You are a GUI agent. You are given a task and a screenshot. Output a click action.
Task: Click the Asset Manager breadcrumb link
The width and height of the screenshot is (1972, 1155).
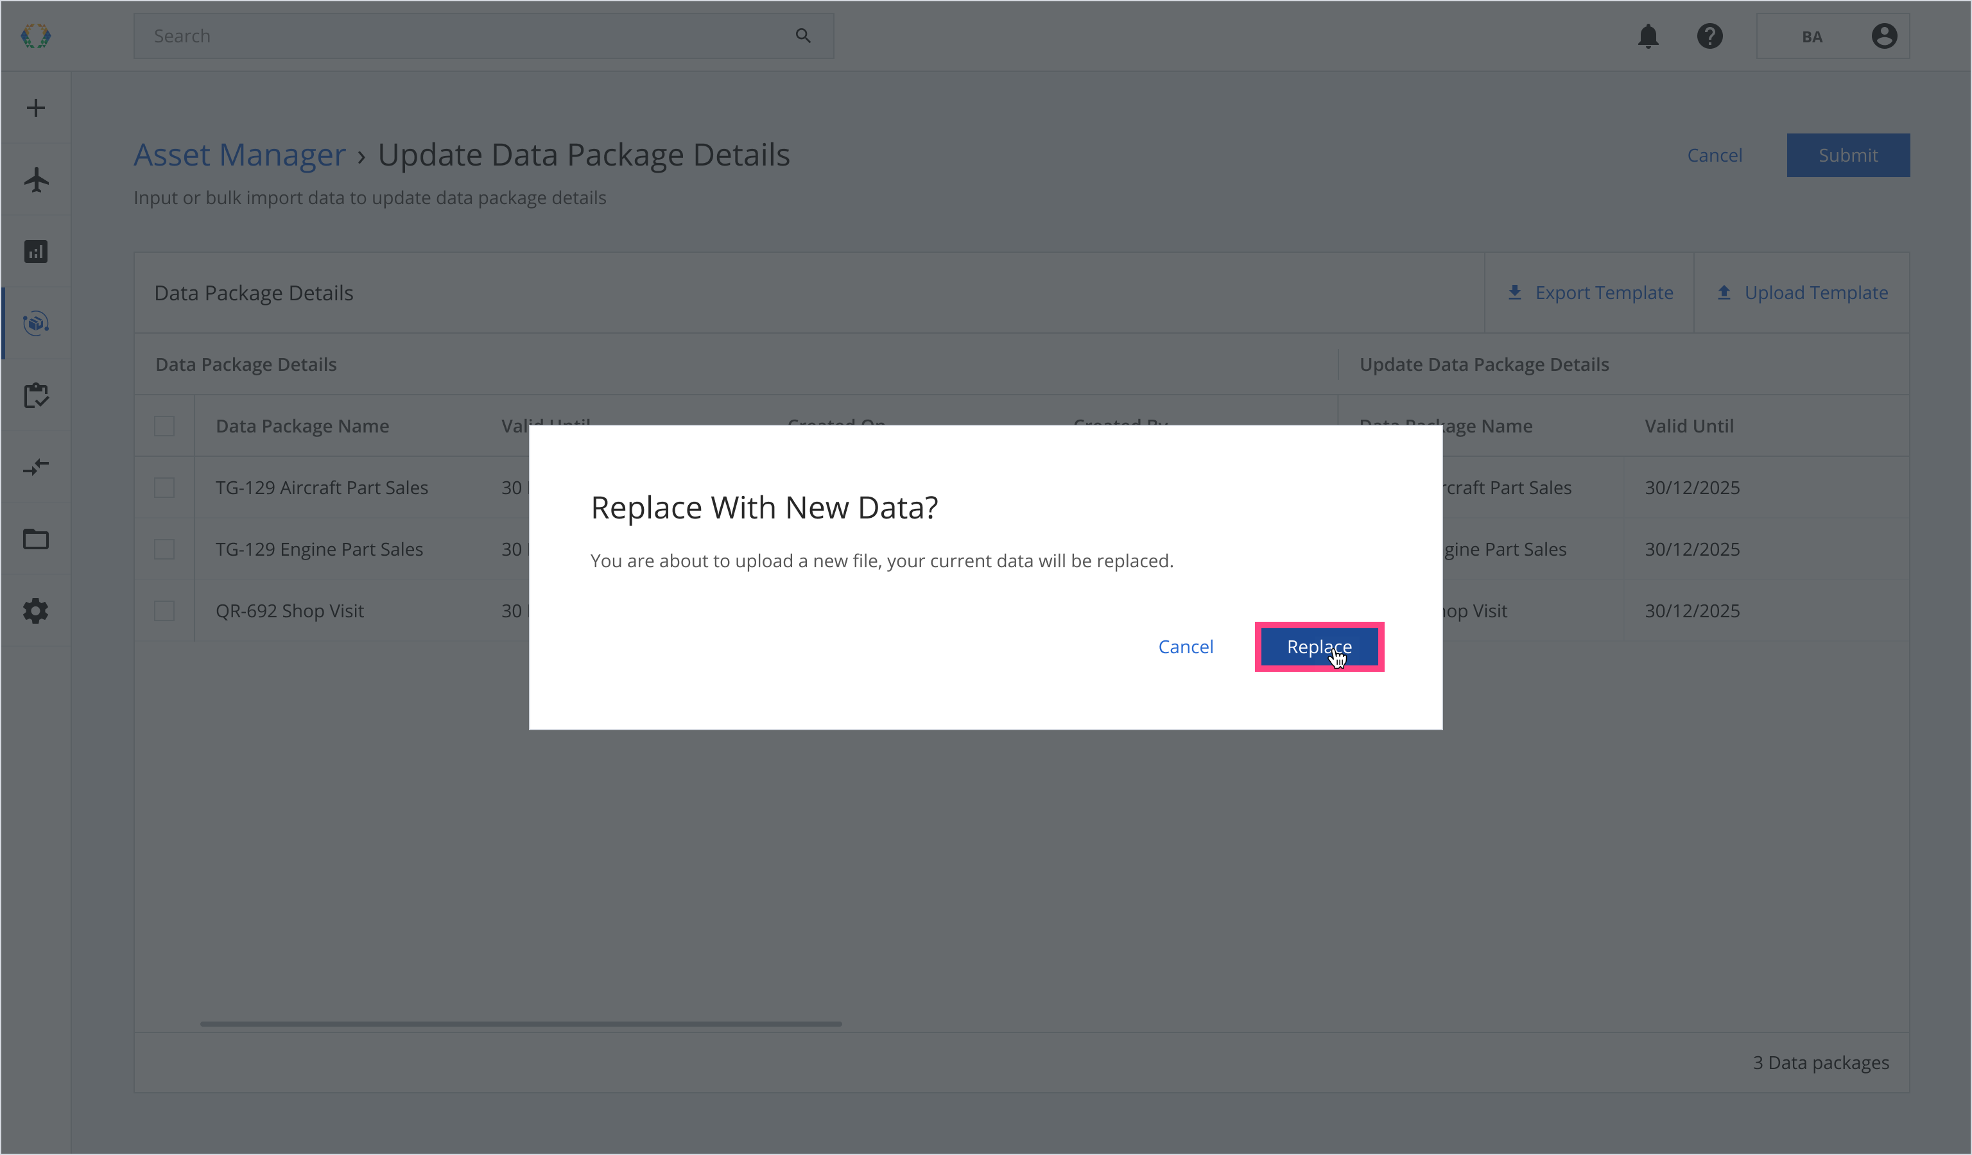coord(239,155)
